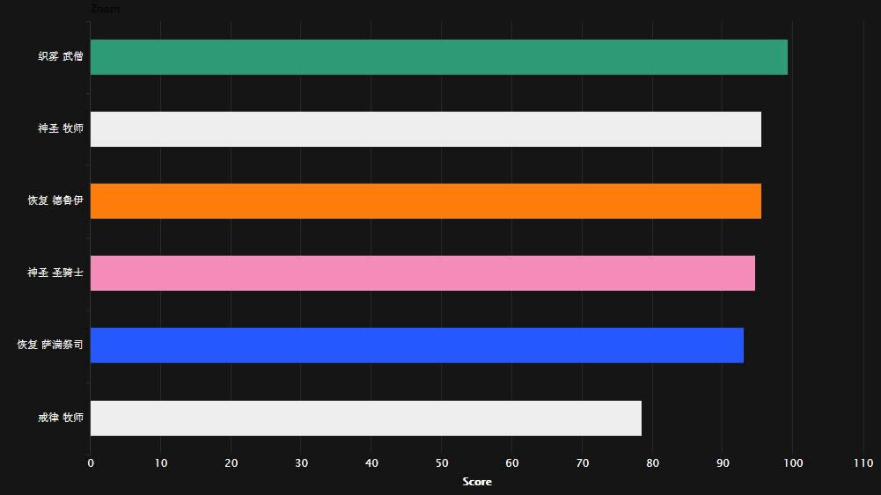Screen dimensions: 881x495
Task: Click the 110 tick label at axis end
Action: coord(863,463)
